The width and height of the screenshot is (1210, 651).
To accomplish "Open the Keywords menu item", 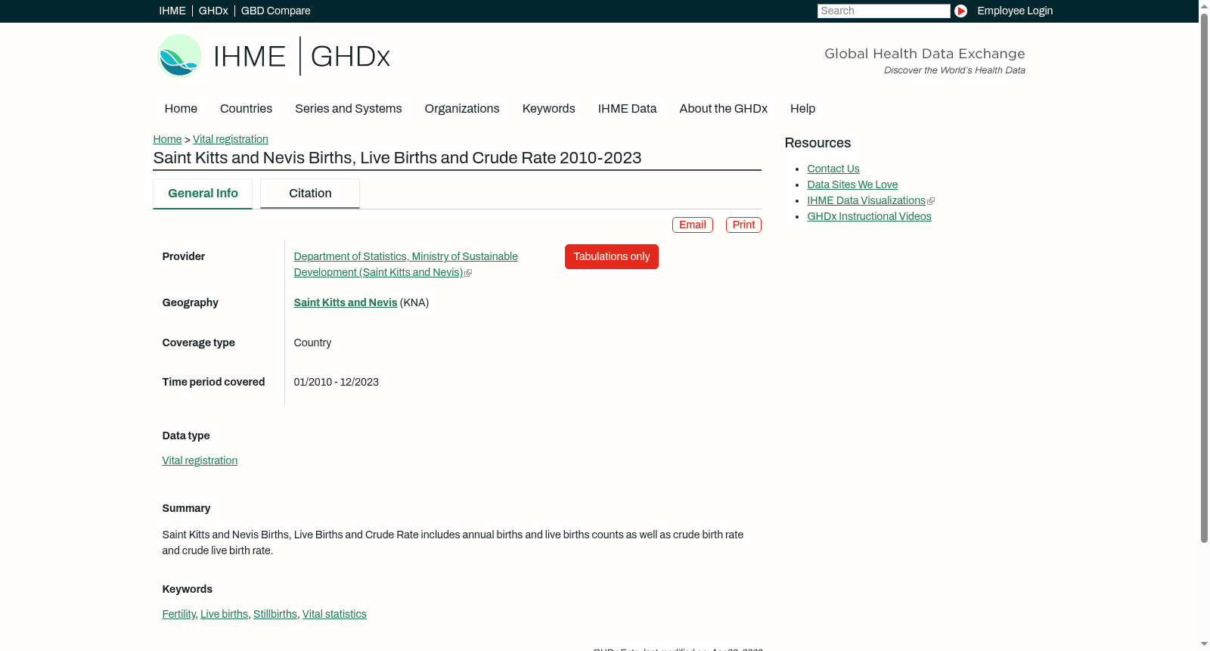I will pos(549,109).
